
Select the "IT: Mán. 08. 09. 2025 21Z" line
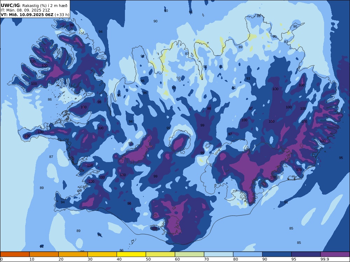coord(25,10)
